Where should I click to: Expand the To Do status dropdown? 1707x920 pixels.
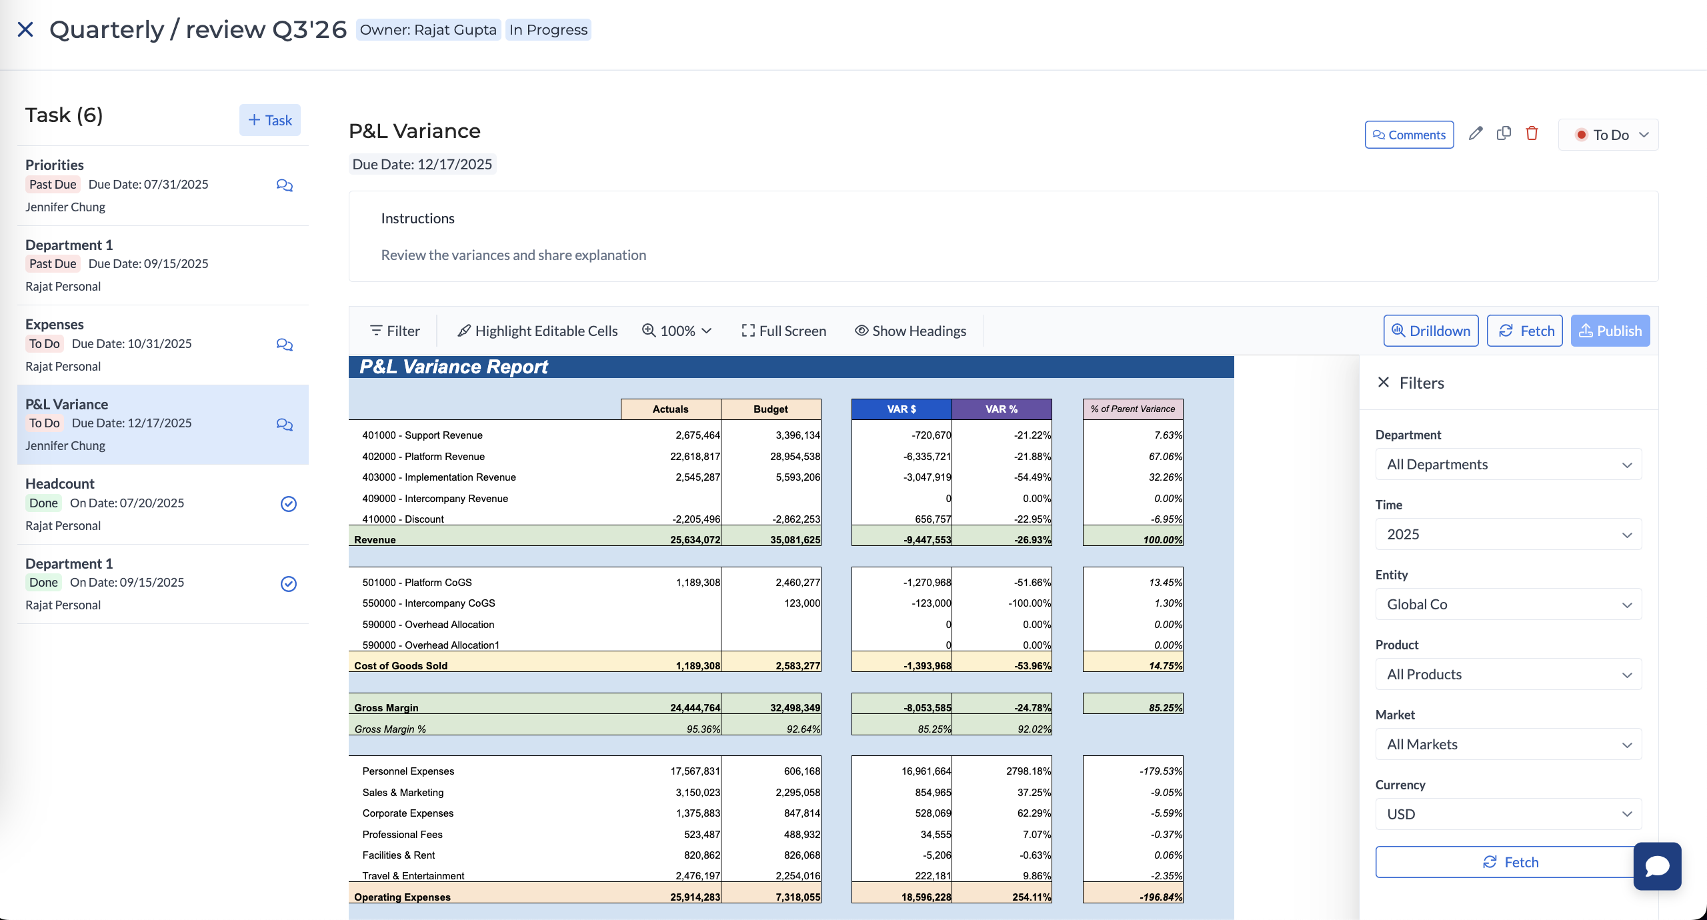click(x=1609, y=135)
